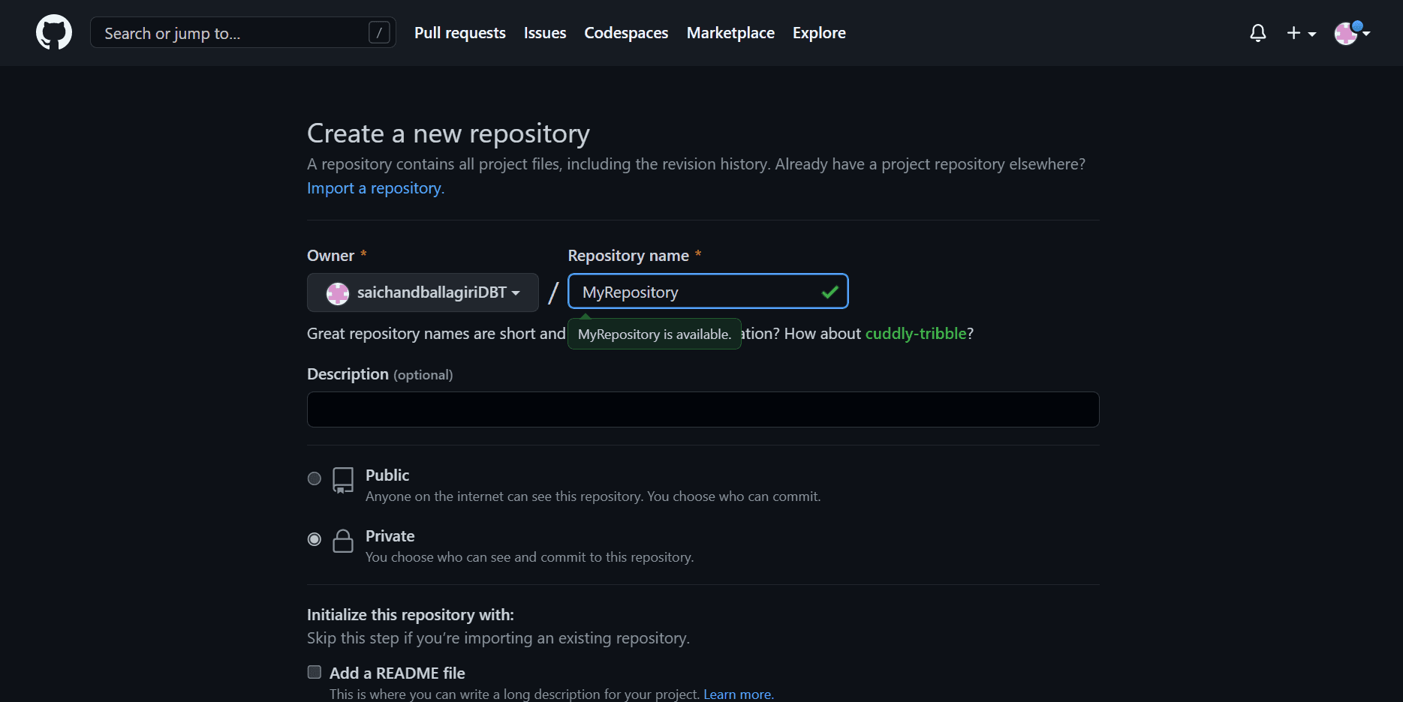Enable the Add a README file checkbox
Viewport: 1403px width, 702px height.
tap(315, 672)
